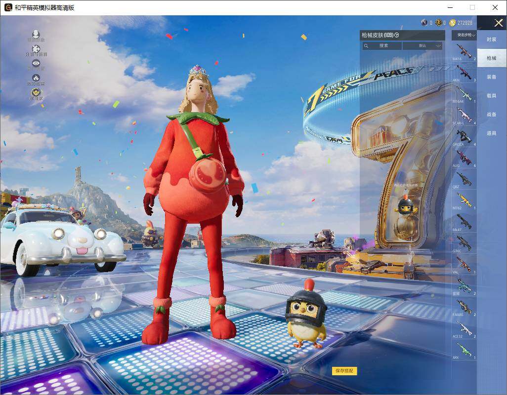Select the GROZA gun skin thumbnail
Viewport: 507px width, 395px height.
coord(464,136)
